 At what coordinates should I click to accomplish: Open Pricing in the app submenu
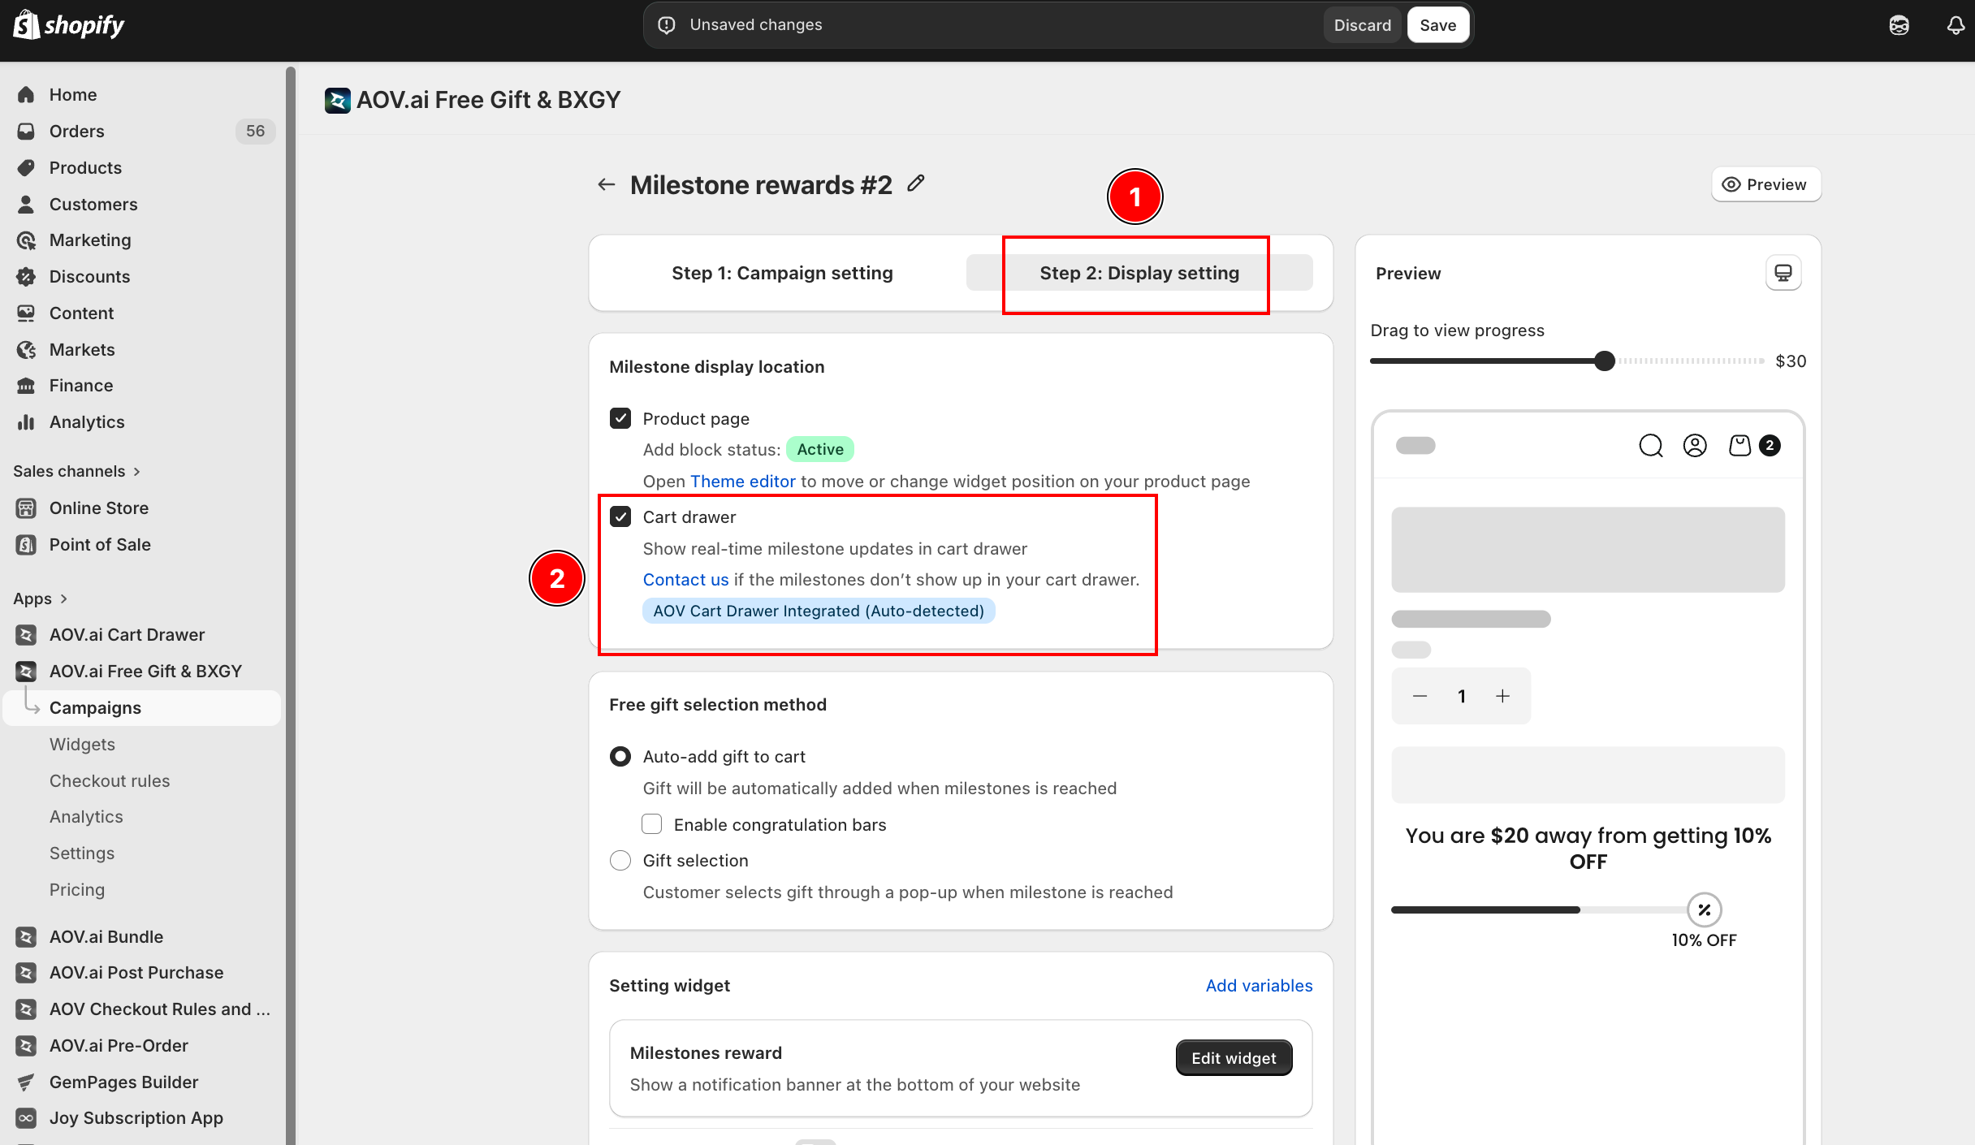[x=77, y=890]
